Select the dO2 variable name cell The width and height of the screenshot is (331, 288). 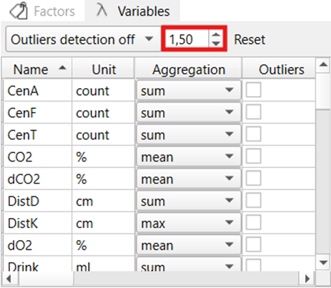pos(37,245)
